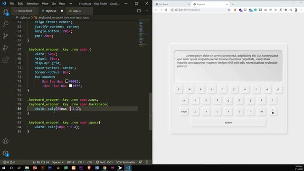Click the code minimap preview
Screen dimensions: 304x171
[143, 33]
